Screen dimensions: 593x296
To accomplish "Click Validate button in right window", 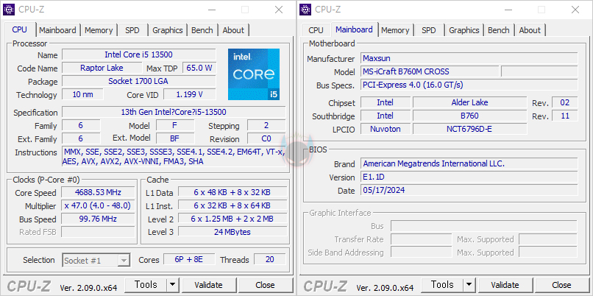I will pyautogui.click(x=505, y=285).
